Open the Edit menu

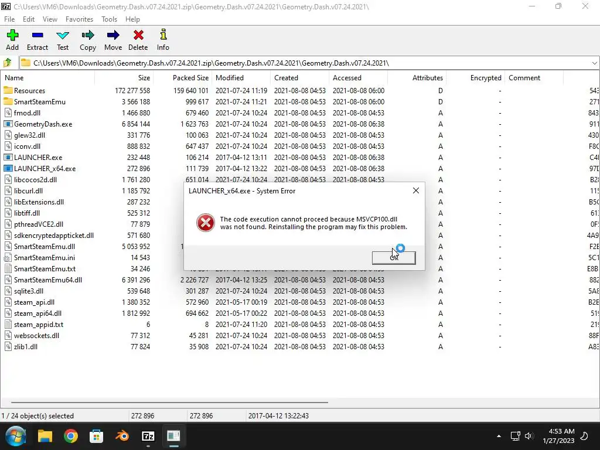[29, 19]
